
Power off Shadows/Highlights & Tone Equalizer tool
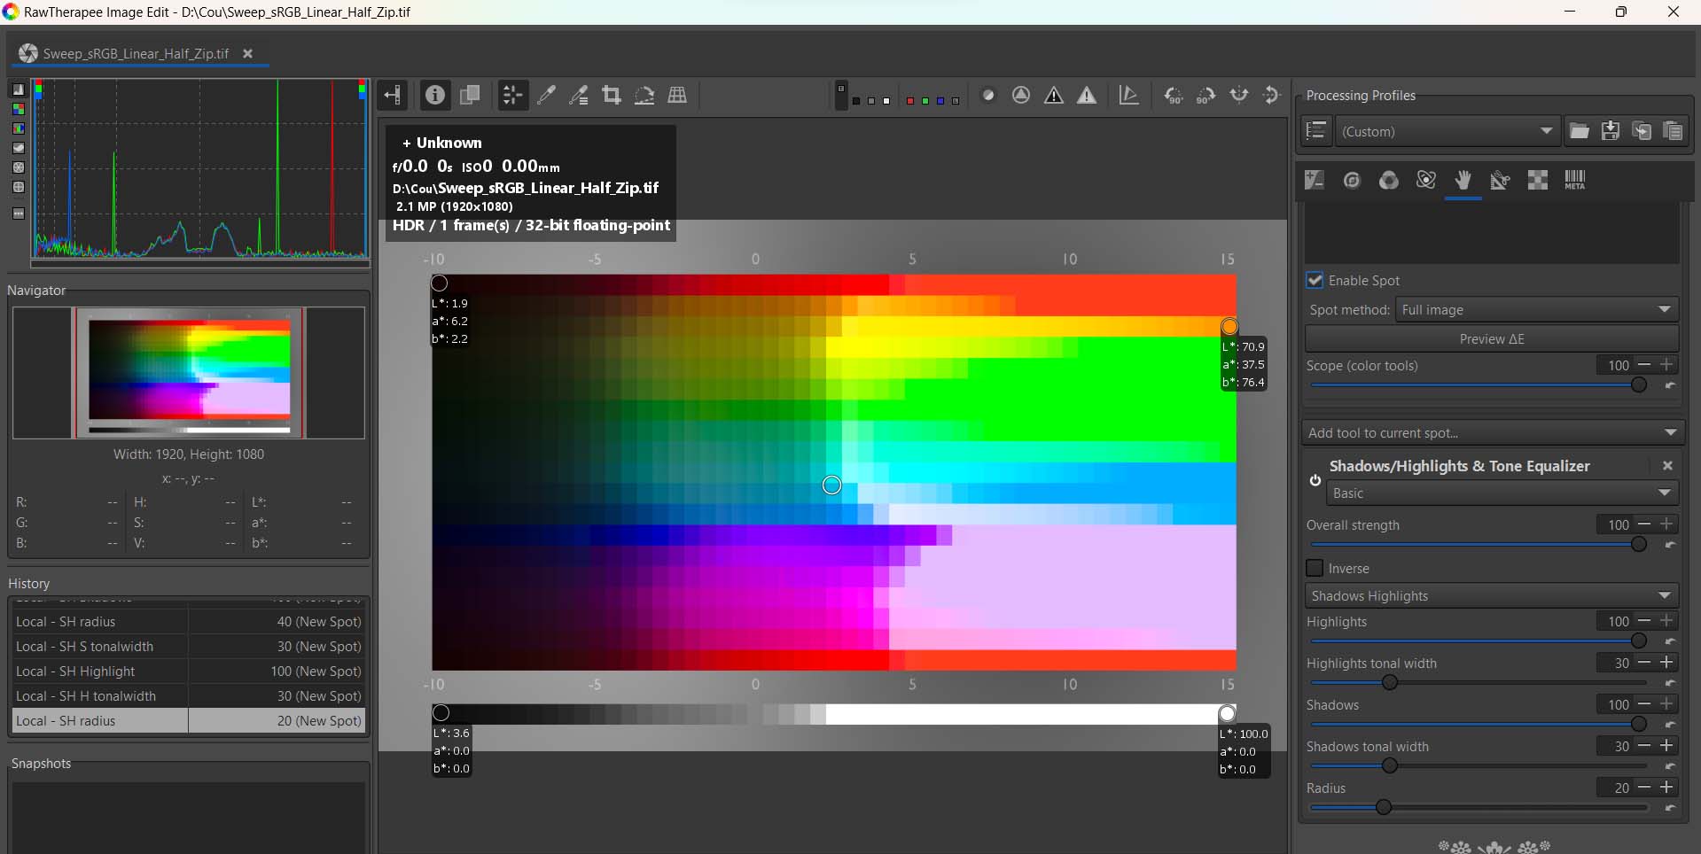tap(1315, 481)
